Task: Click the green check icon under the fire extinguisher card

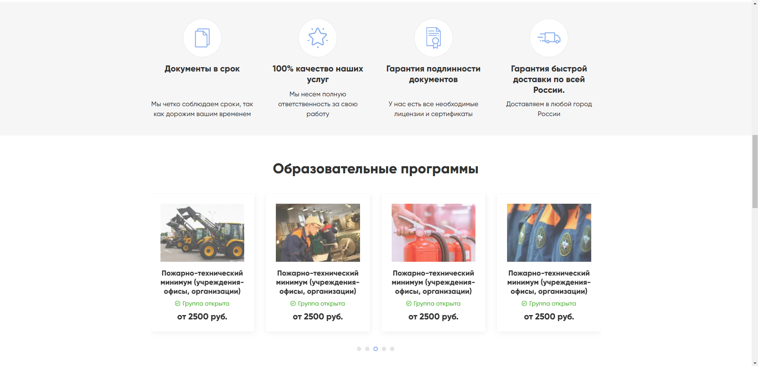Action: (409, 304)
